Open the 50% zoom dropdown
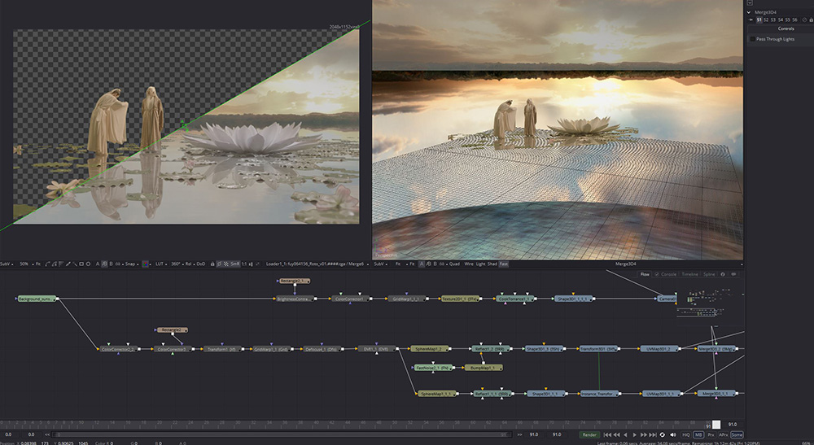This screenshot has height=445, width=814. 26,264
